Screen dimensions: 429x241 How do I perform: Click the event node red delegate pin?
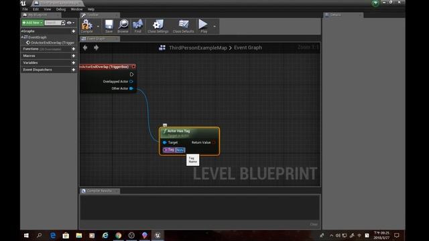pos(133,66)
